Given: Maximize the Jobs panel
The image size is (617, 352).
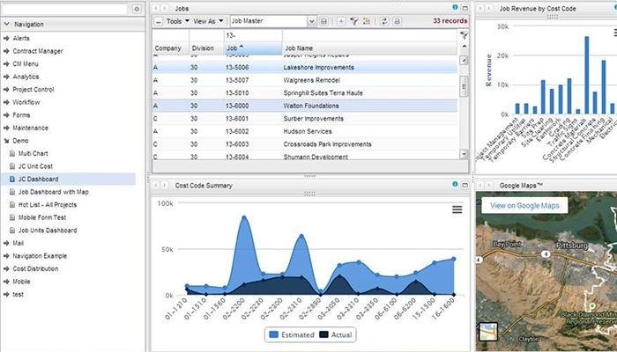Looking at the screenshot, I should click(x=465, y=8).
